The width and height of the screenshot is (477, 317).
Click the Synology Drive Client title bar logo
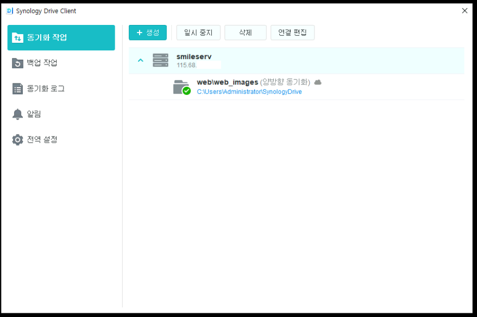[x=9, y=11]
